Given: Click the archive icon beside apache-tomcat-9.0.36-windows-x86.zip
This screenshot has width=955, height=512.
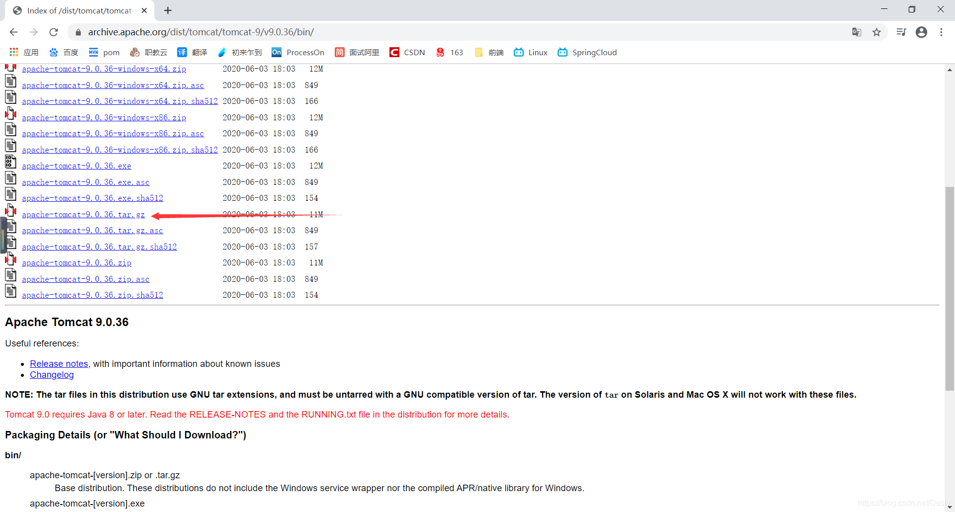Looking at the screenshot, I should [10, 114].
